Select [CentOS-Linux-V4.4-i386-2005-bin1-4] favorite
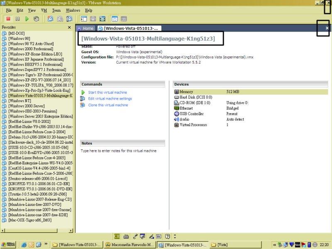This screenshot has width=332, height=249. 39,168
